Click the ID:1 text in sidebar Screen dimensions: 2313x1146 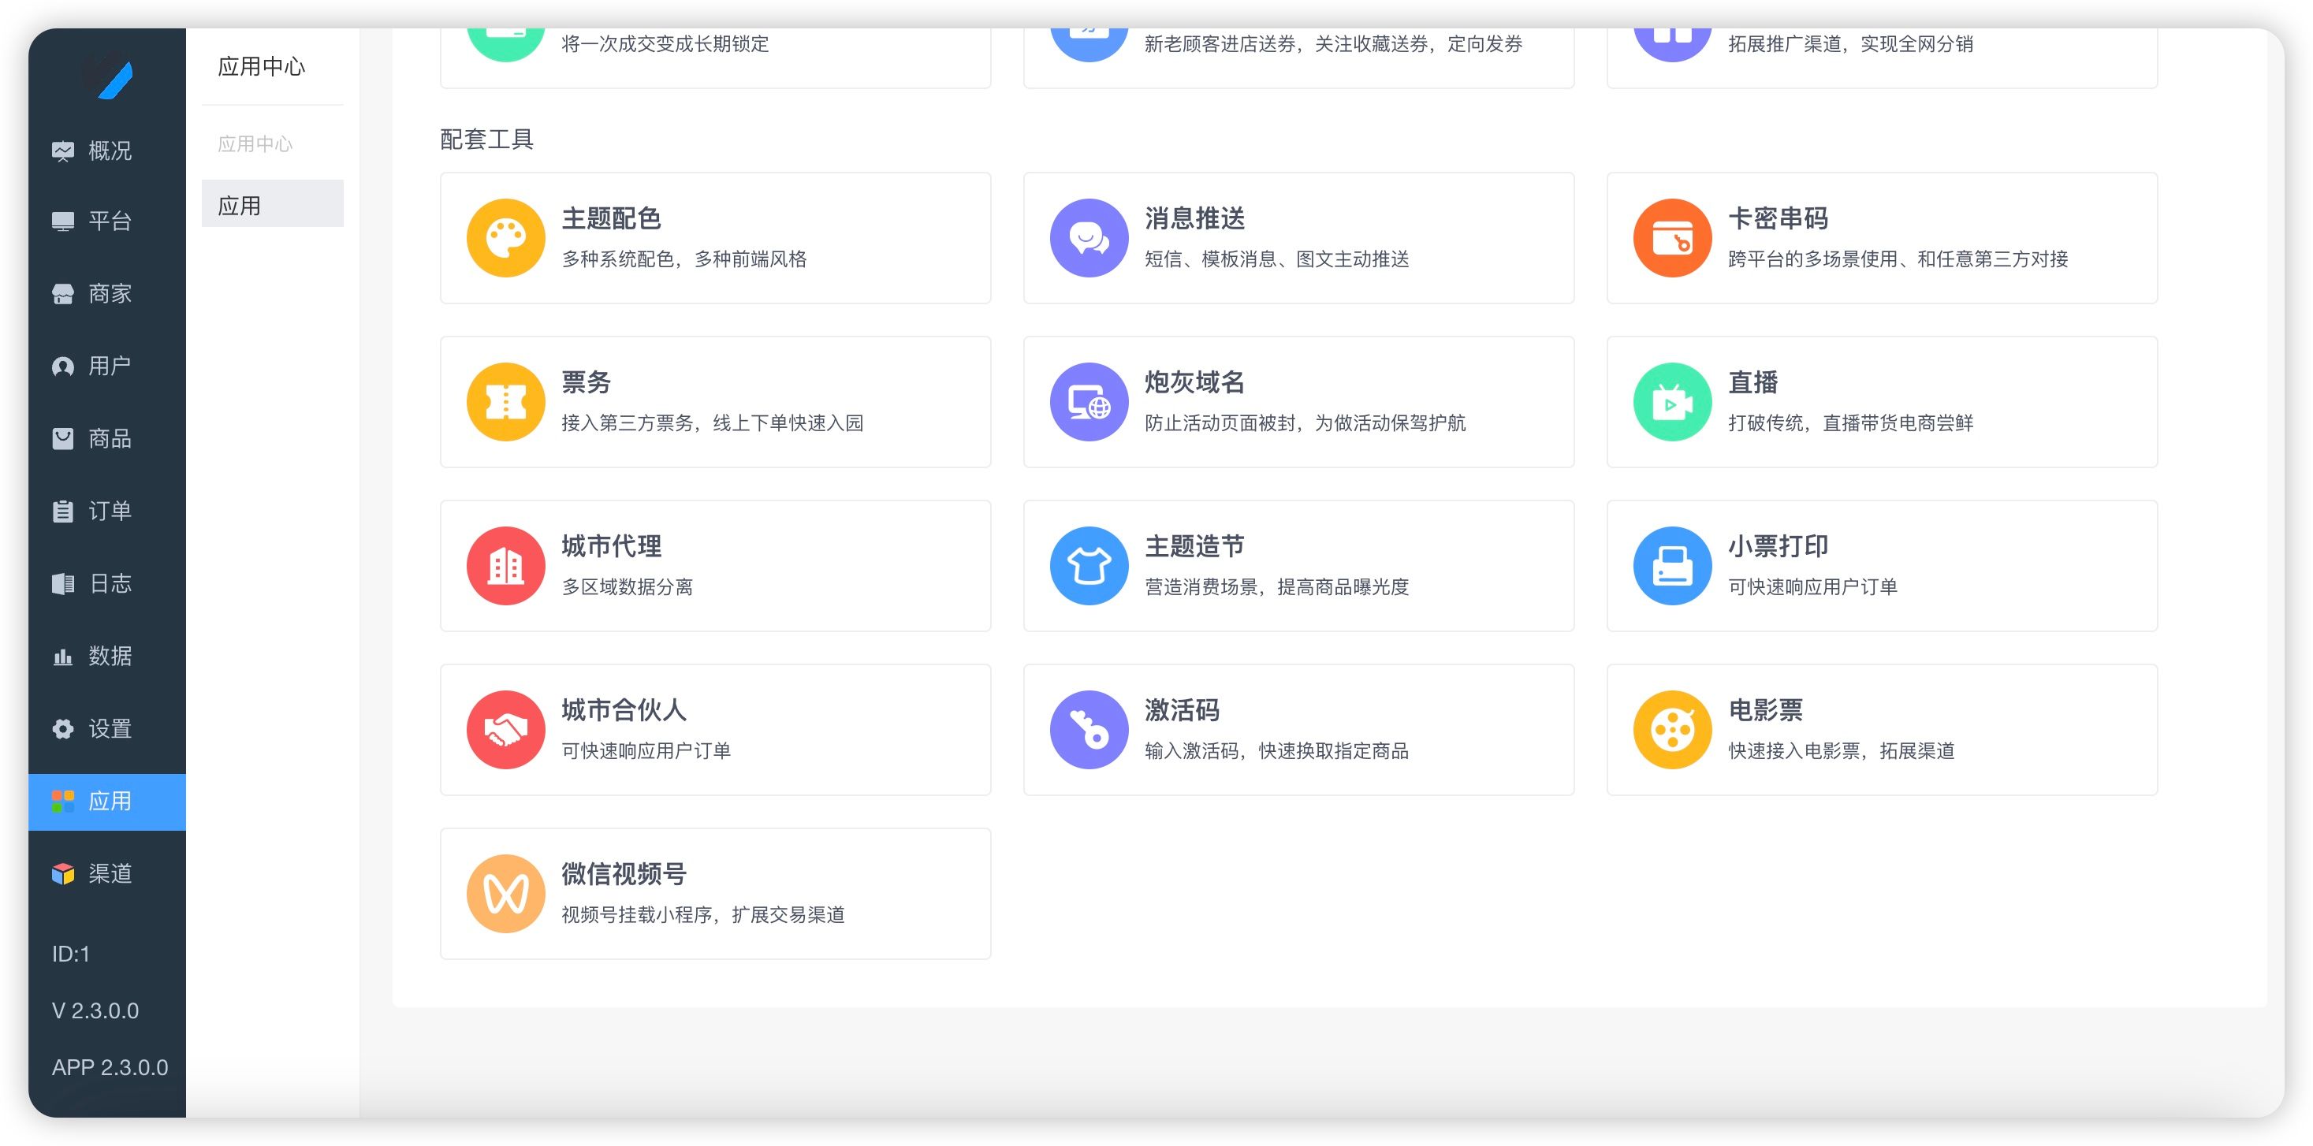click(x=71, y=954)
